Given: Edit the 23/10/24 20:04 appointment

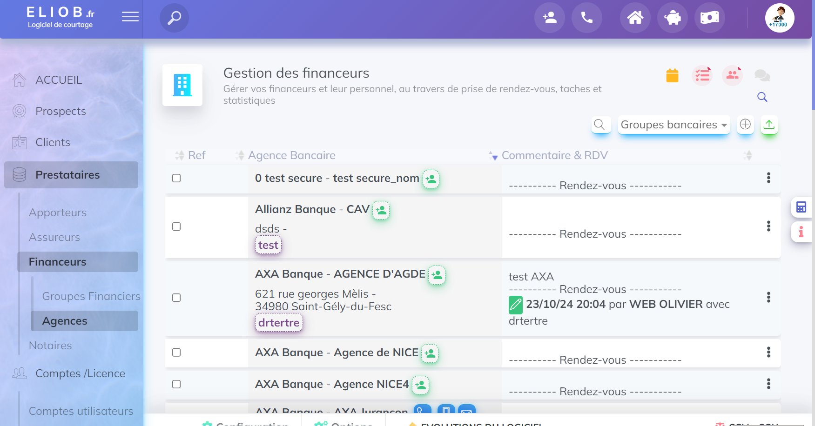Looking at the screenshot, I should coord(516,305).
